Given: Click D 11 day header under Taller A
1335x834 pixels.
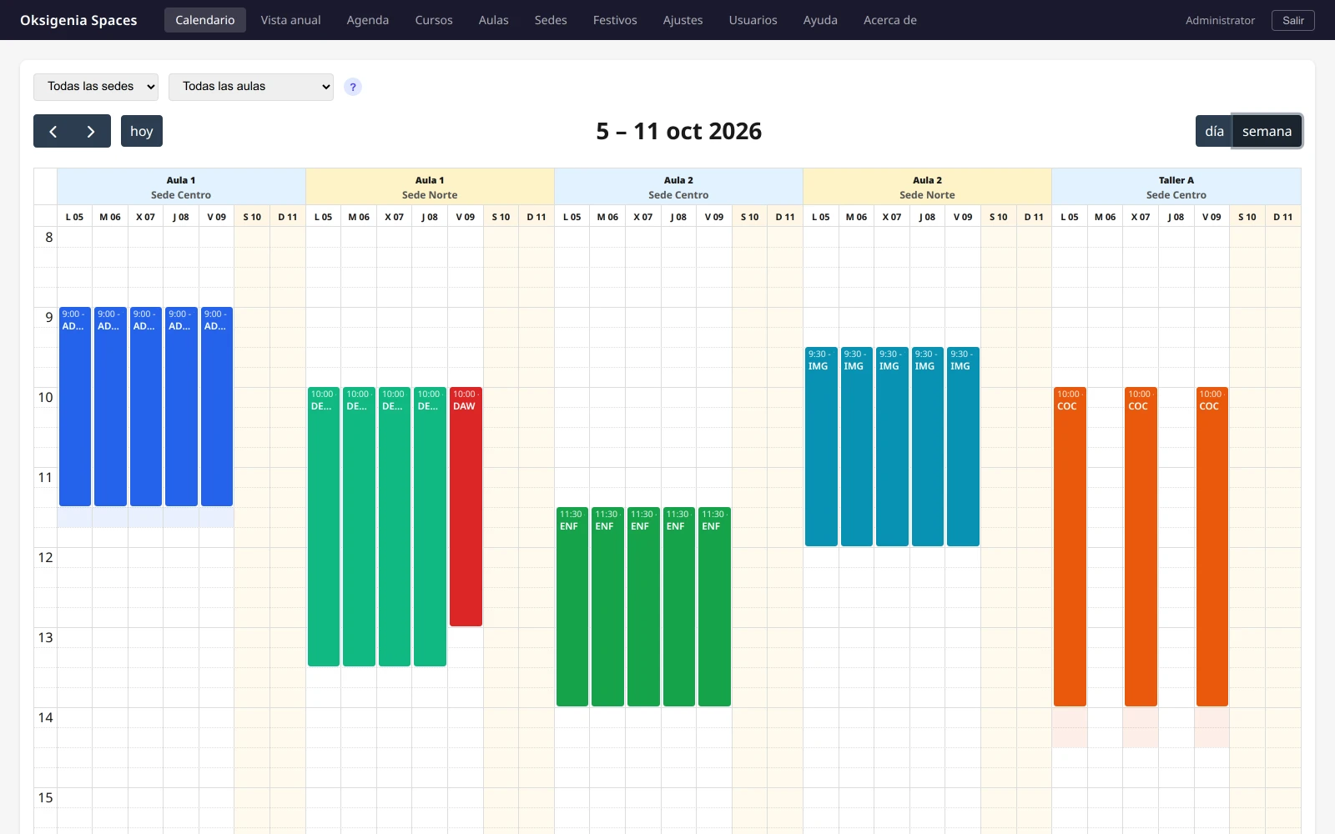Looking at the screenshot, I should pos(1283,217).
